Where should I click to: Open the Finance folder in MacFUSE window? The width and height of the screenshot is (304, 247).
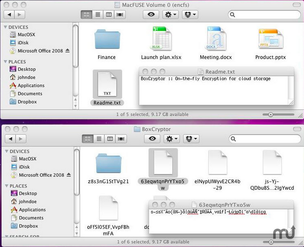[107, 39]
